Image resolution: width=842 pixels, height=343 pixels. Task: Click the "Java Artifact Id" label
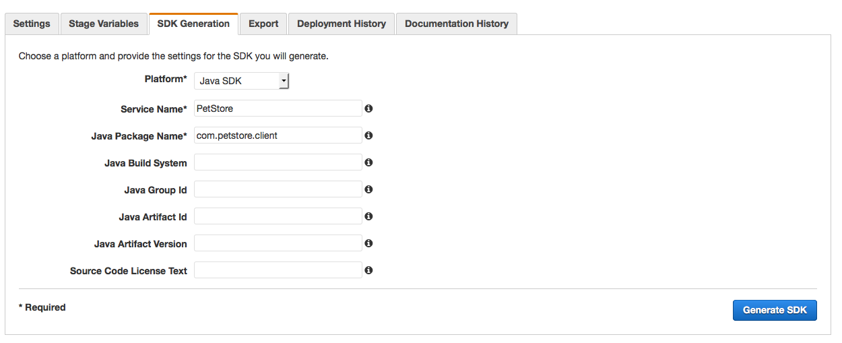pyautogui.click(x=153, y=217)
